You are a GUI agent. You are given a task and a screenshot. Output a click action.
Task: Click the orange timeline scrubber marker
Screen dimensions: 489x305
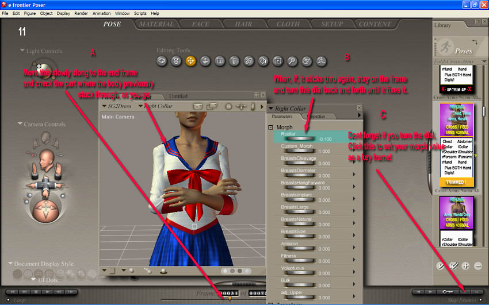pos(230,299)
